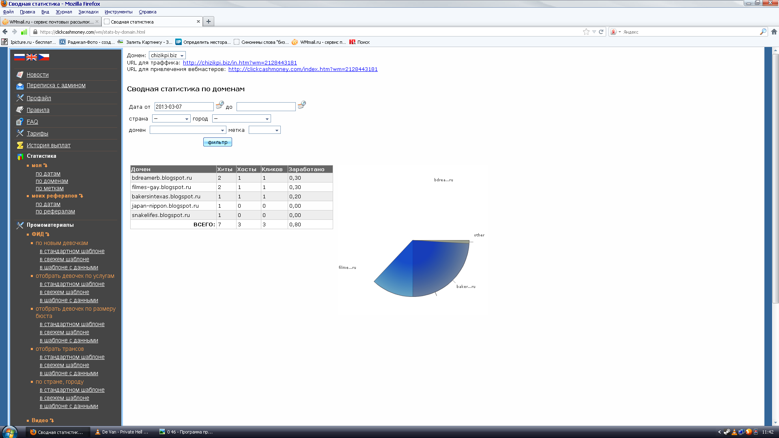The height and width of the screenshot is (438, 779).
Task: Switch to the WMmail.ru tab
Action: tap(51, 21)
